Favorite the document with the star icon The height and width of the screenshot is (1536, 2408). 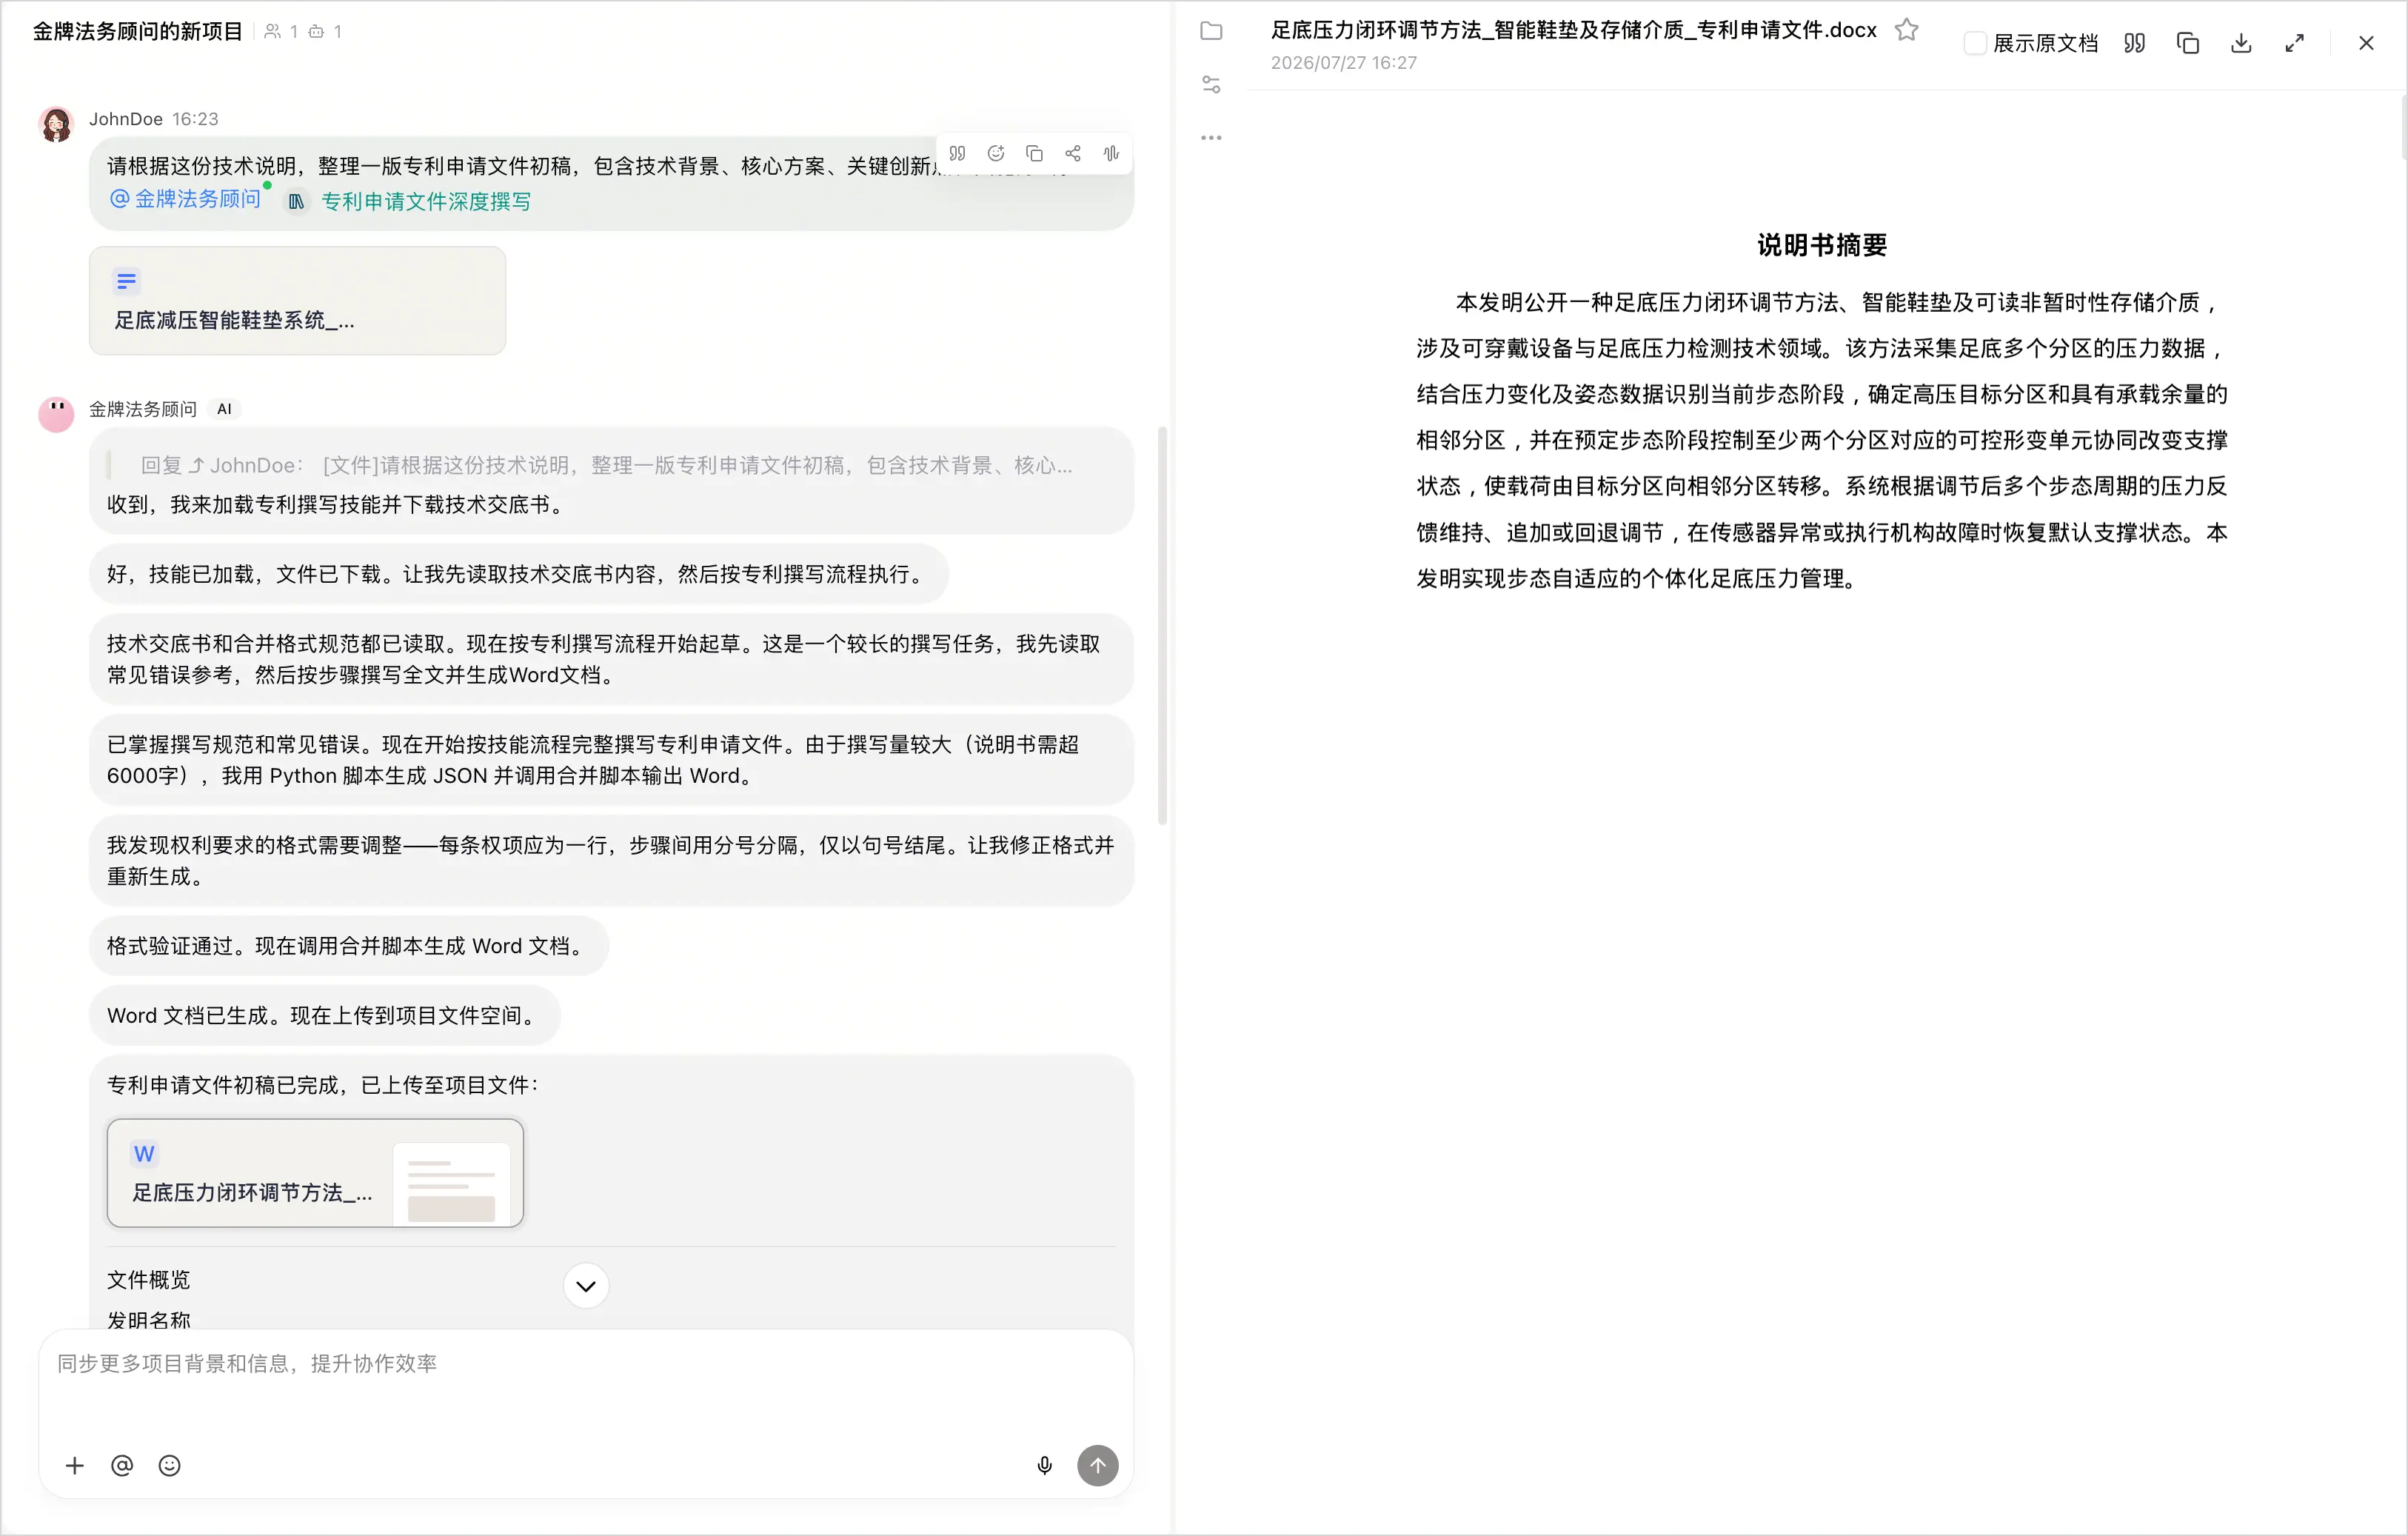1907,30
